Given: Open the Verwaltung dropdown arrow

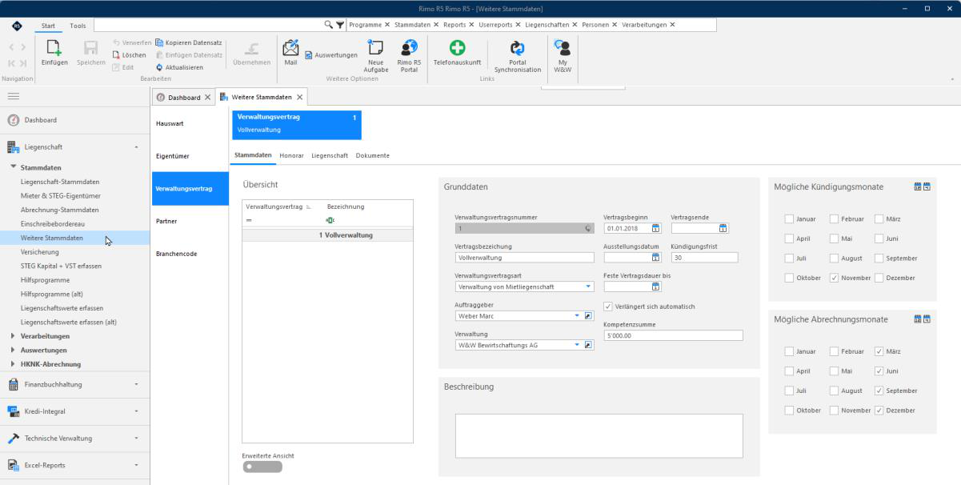Looking at the screenshot, I should pos(578,345).
